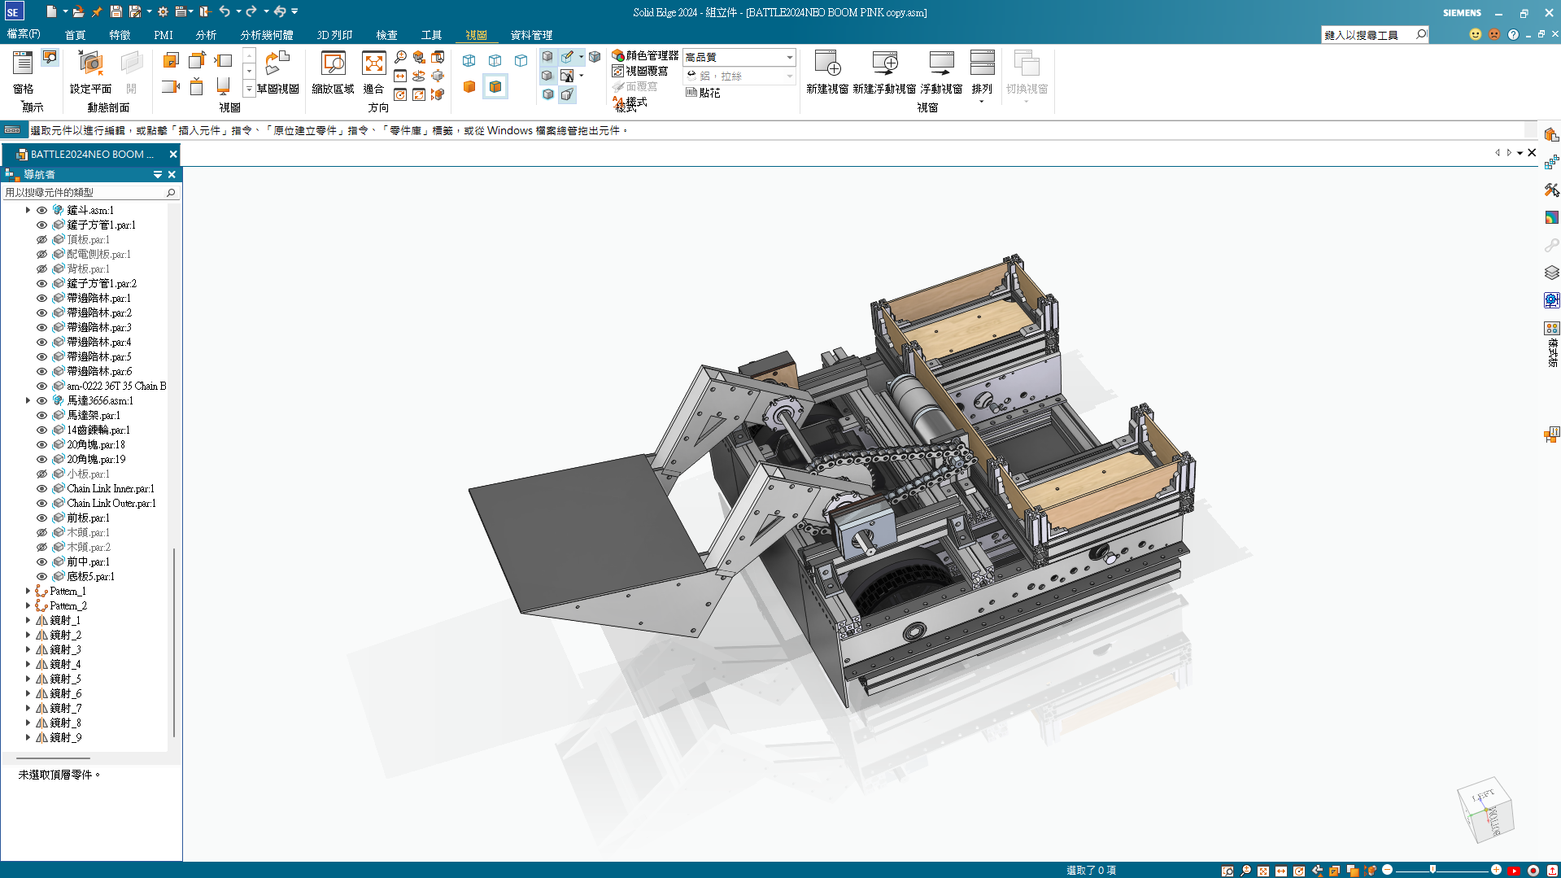
Task: Click the orientation view cube
Action: tap(1486, 810)
